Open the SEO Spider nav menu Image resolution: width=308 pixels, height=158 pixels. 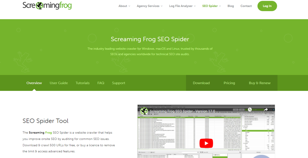211,6
